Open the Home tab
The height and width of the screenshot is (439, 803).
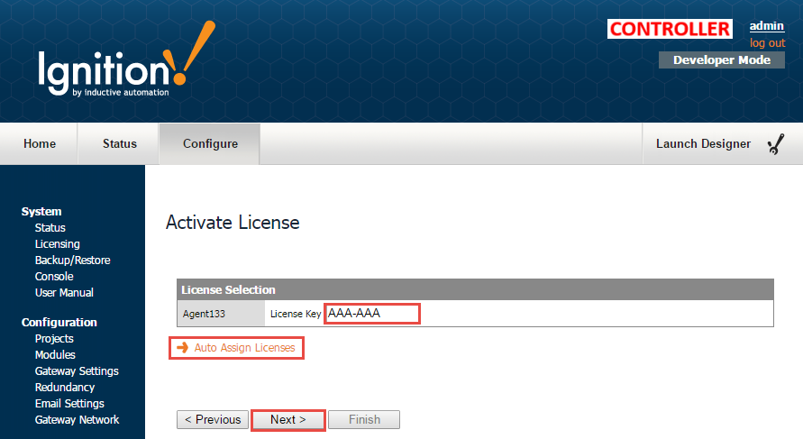pyautogui.click(x=40, y=144)
